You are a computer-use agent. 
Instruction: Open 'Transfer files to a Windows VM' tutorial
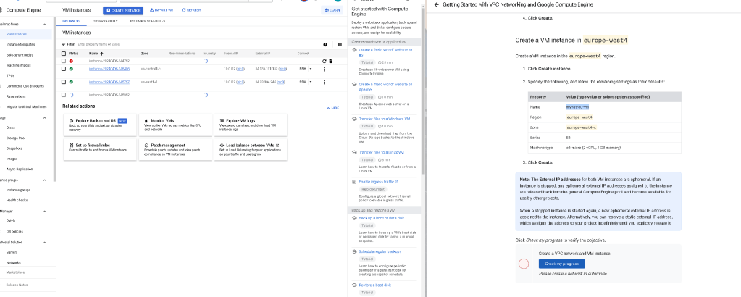point(384,118)
